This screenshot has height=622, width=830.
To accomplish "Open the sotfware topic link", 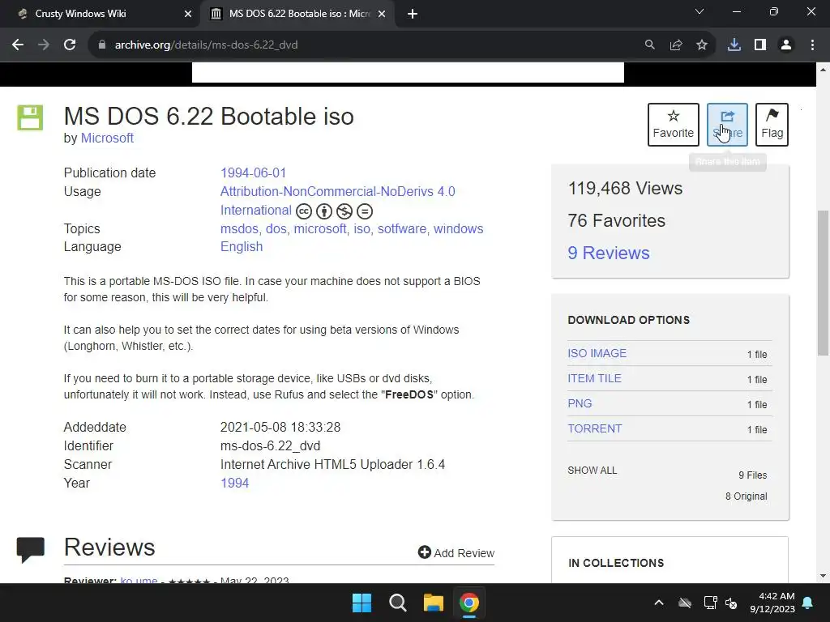I will pyautogui.click(x=402, y=229).
